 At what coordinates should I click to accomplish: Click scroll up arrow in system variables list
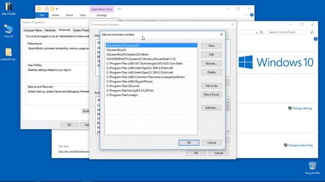coord(228,100)
